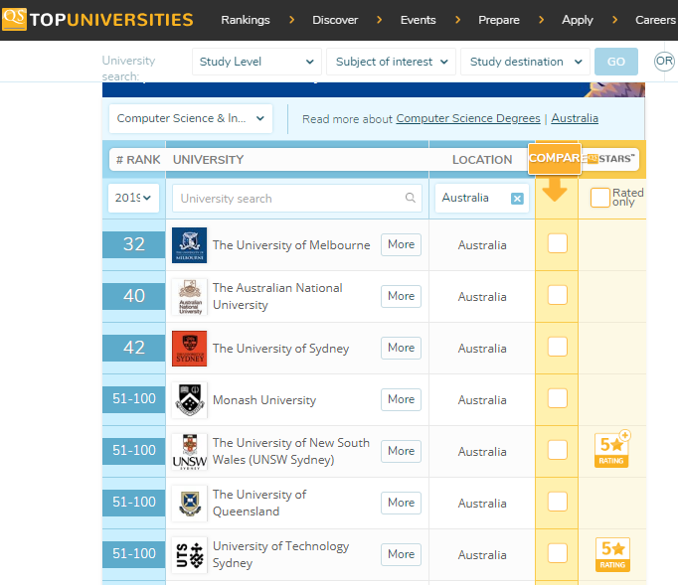Click the 5-star rating badge for UNSW
Image resolution: width=678 pixels, height=585 pixels.
tap(611, 451)
